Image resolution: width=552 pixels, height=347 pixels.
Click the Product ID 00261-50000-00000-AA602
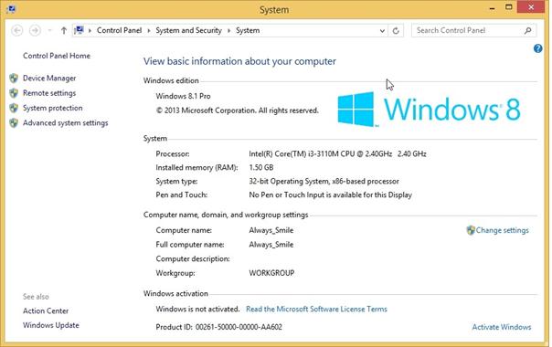pyautogui.click(x=218, y=327)
